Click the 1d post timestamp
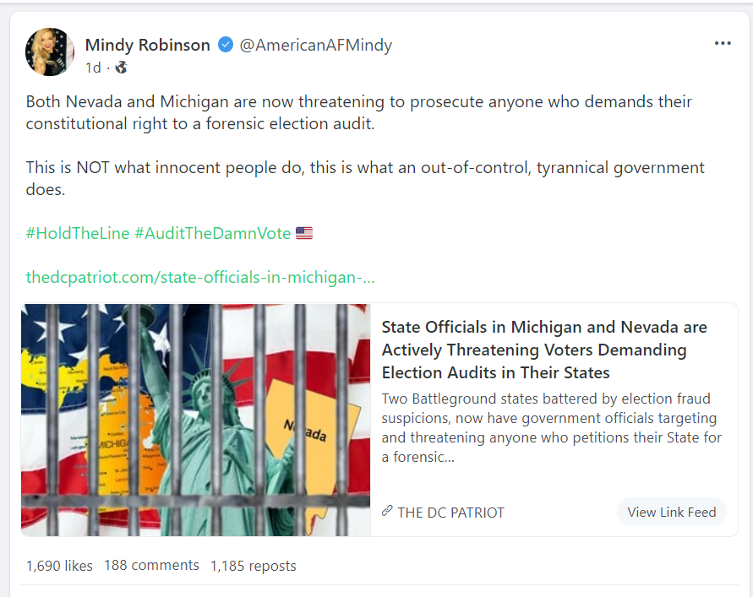Screen dimensions: 753x597 (x=93, y=67)
